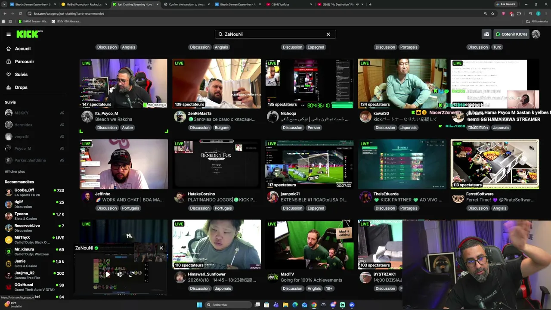The image size is (551, 310).
Task: Select the Arabe tag under Its_Psyco_M
Action: coord(127,127)
